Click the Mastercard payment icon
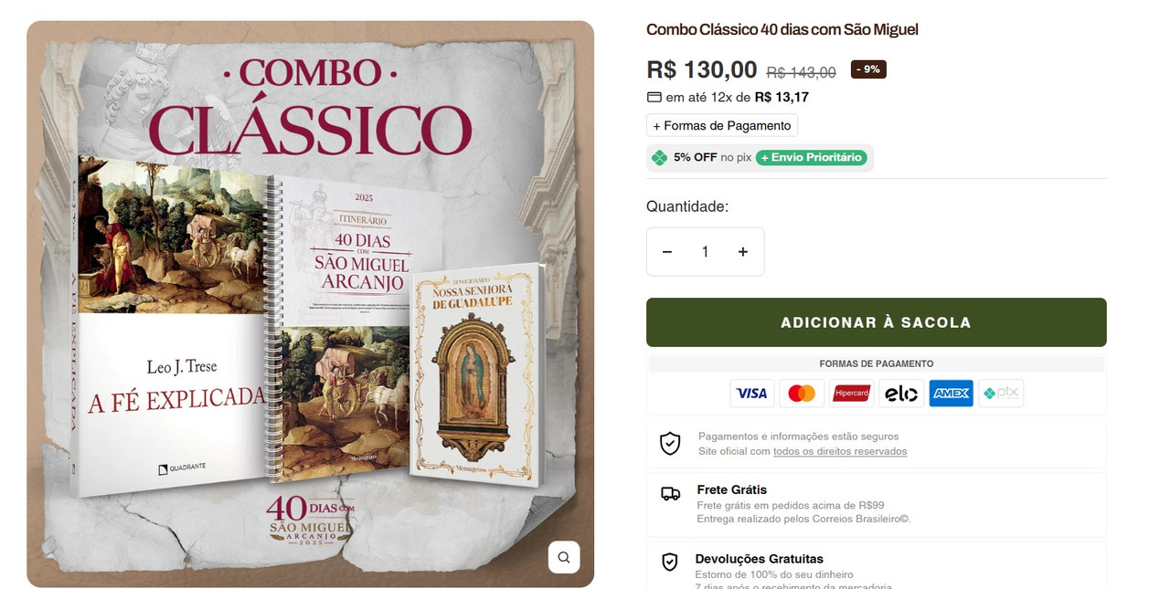Viewport: 1170px width, 589px height. [802, 394]
